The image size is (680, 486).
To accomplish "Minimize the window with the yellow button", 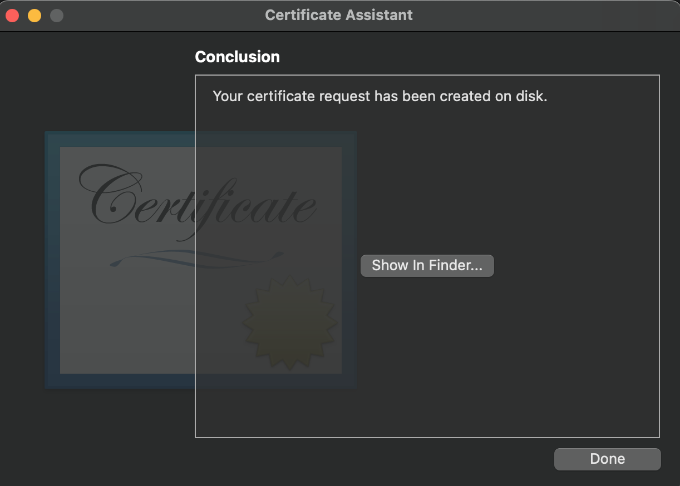I will click(x=35, y=15).
